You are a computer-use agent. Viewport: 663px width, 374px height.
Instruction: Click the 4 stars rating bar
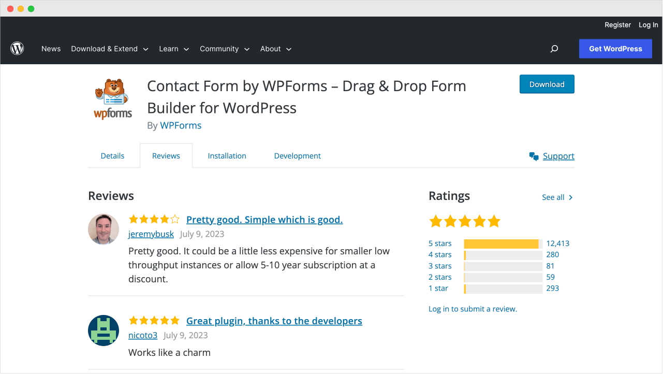(503, 255)
